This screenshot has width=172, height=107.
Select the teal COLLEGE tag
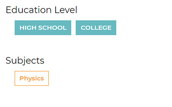click(x=96, y=28)
